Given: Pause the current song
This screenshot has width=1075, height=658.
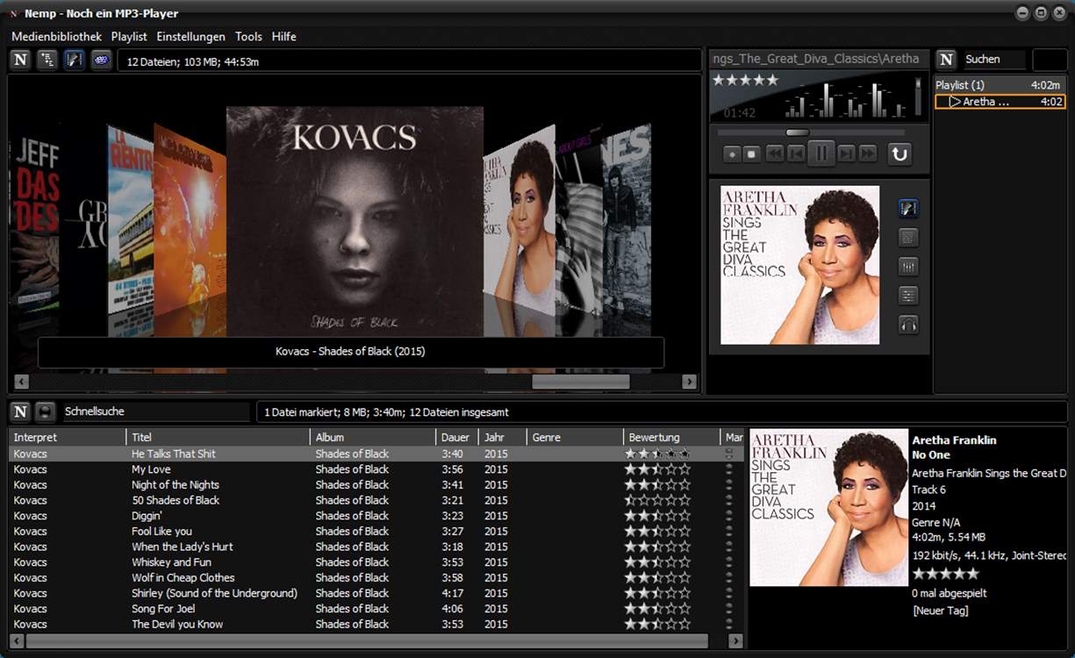Looking at the screenshot, I should (821, 154).
